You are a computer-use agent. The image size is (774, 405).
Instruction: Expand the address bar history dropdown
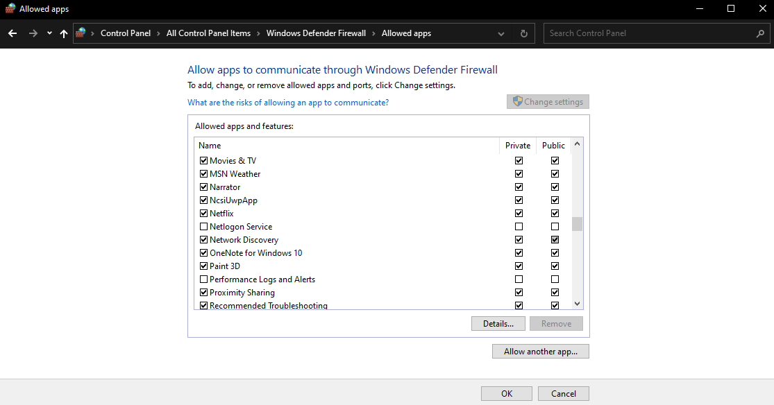point(502,33)
